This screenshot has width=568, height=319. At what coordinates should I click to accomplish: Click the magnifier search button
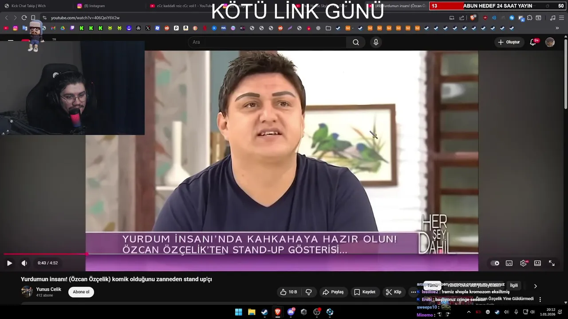[356, 42]
